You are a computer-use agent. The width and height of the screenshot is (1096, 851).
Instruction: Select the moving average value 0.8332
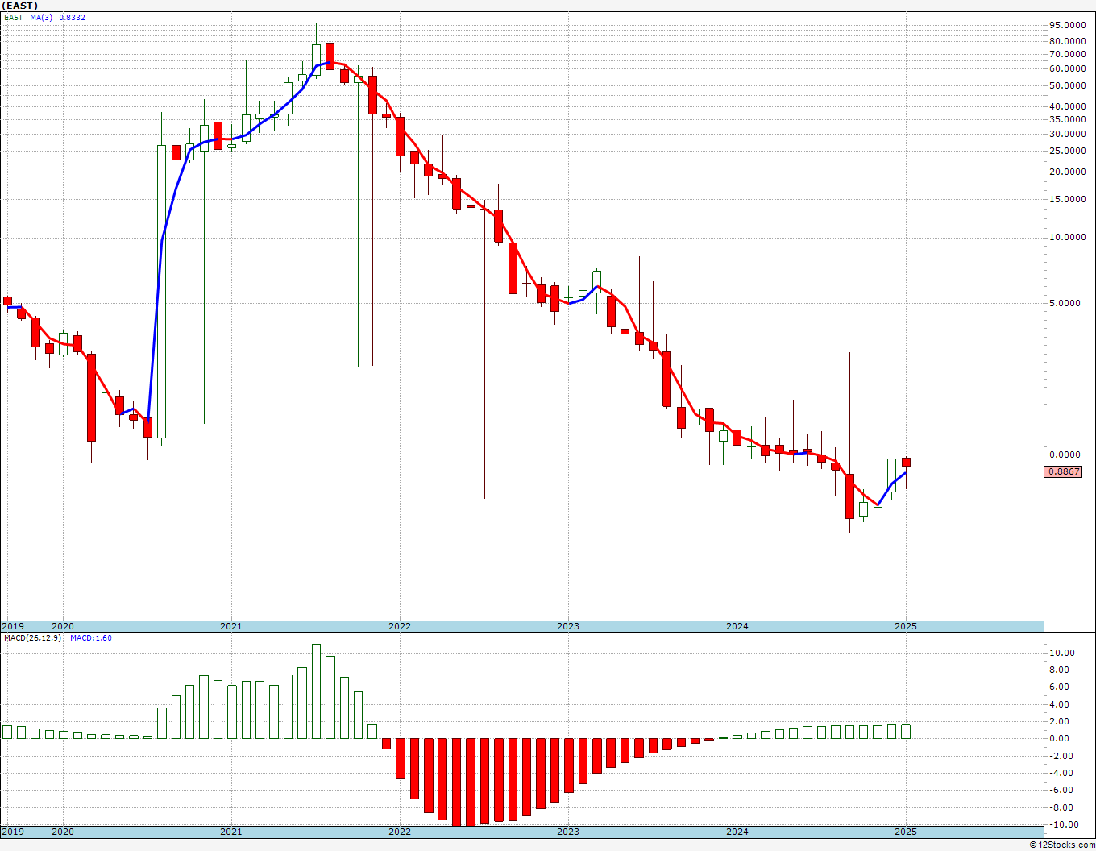(72, 17)
